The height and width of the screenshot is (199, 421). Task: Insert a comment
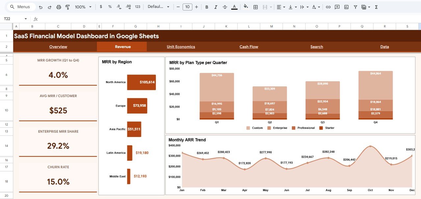tap(337, 7)
